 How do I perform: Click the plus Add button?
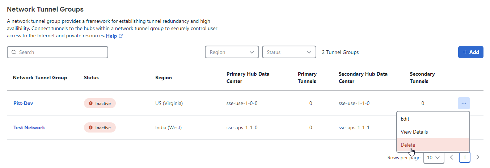pos(471,52)
